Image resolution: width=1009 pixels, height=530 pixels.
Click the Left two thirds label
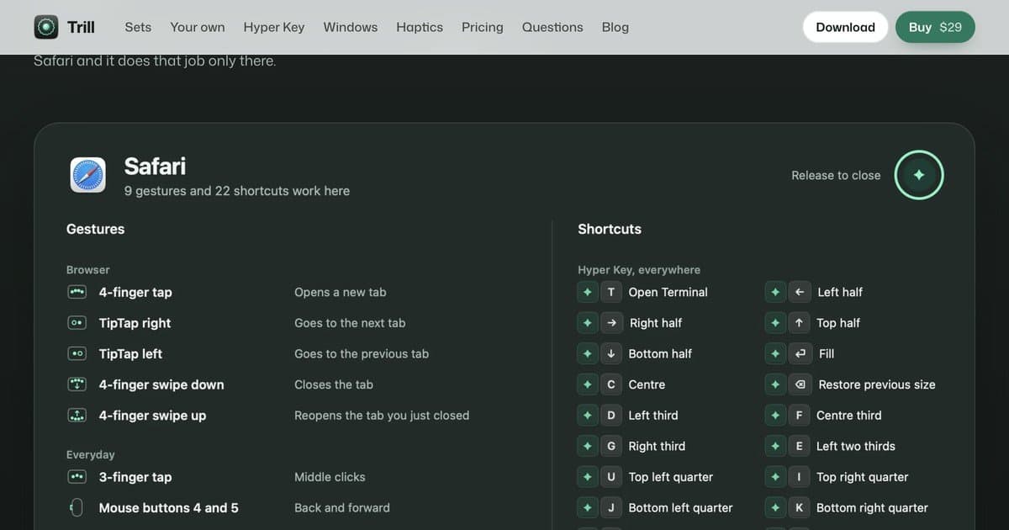(856, 446)
